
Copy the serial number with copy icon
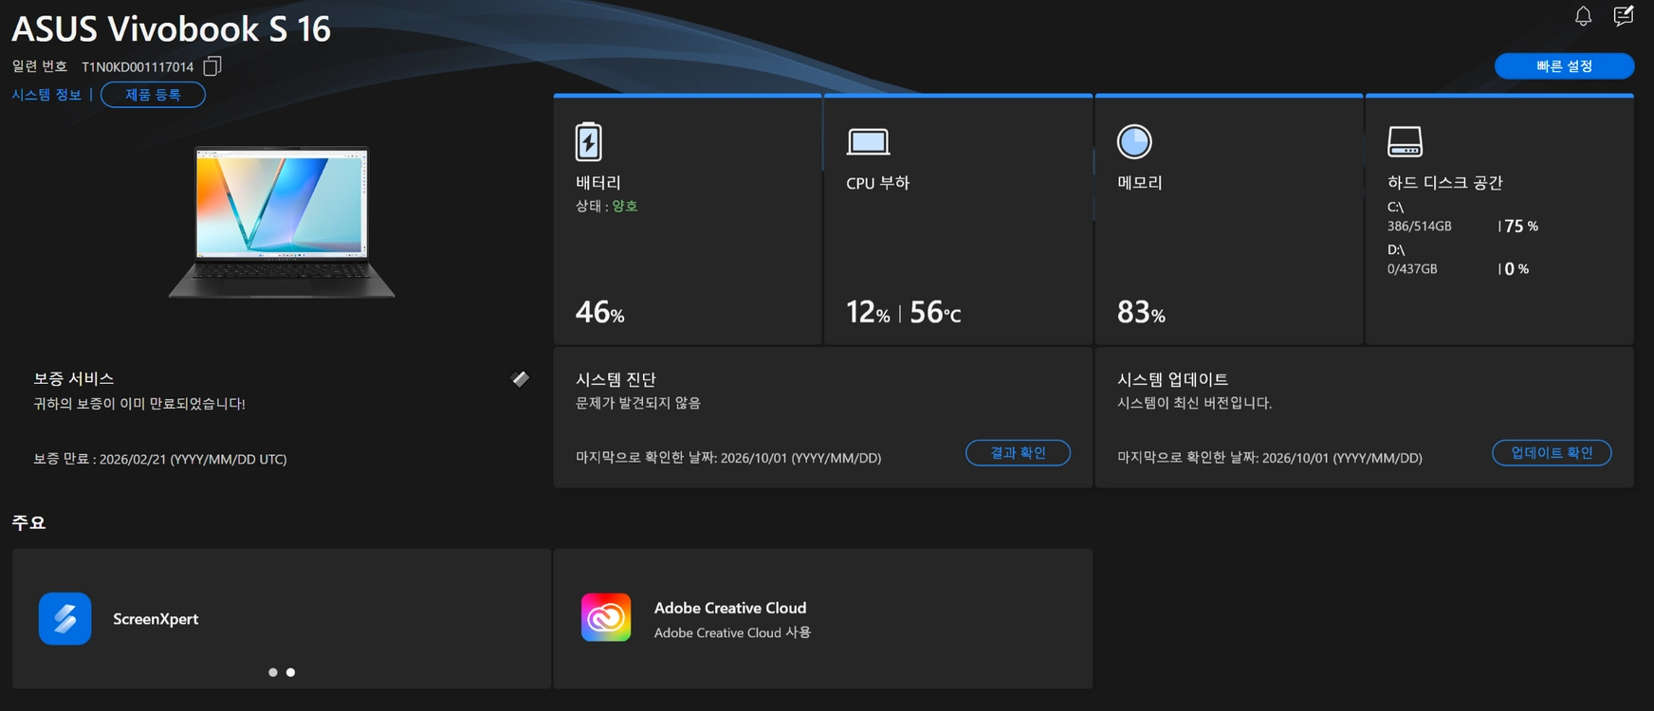[212, 66]
